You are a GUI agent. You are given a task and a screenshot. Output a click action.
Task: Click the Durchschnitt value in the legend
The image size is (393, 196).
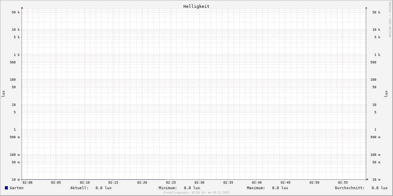[x=380, y=188]
